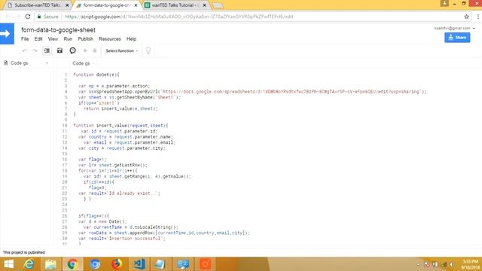Open the Help menu
Image resolution: width=482 pixels, height=271 pixels.
pos(131,39)
